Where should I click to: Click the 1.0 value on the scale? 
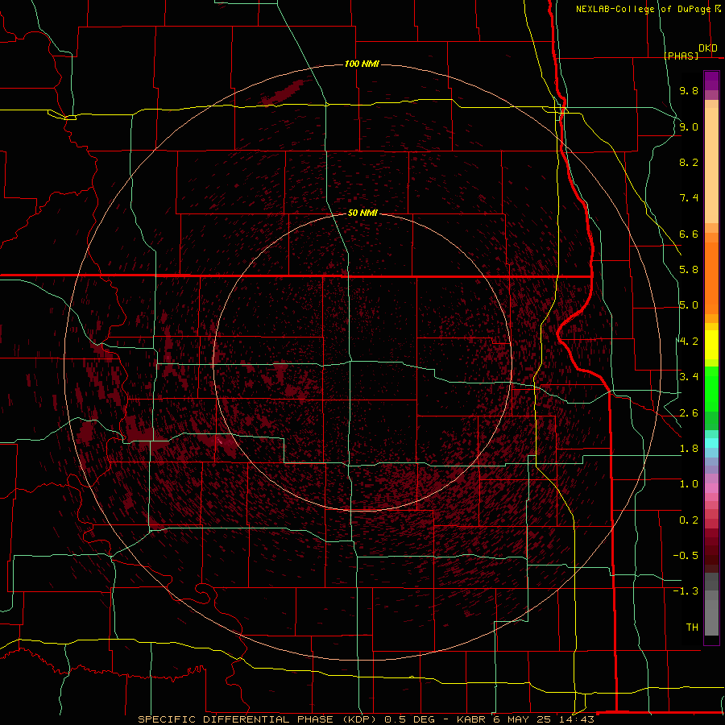point(689,484)
